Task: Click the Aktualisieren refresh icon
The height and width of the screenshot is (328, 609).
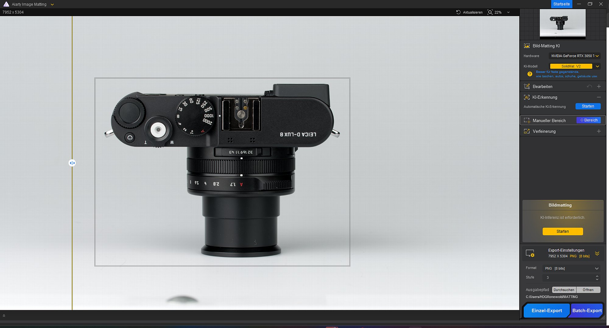Action: click(458, 12)
